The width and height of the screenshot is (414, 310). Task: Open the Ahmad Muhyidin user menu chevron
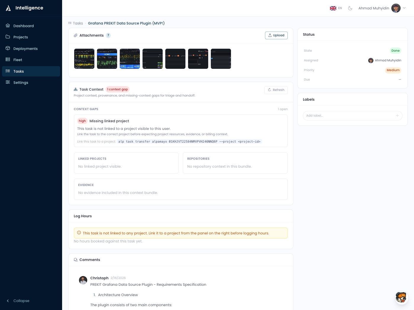pyautogui.click(x=404, y=8)
